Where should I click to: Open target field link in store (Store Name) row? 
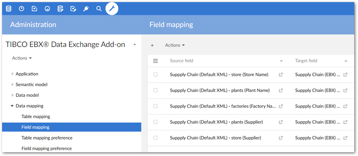click(x=345, y=75)
